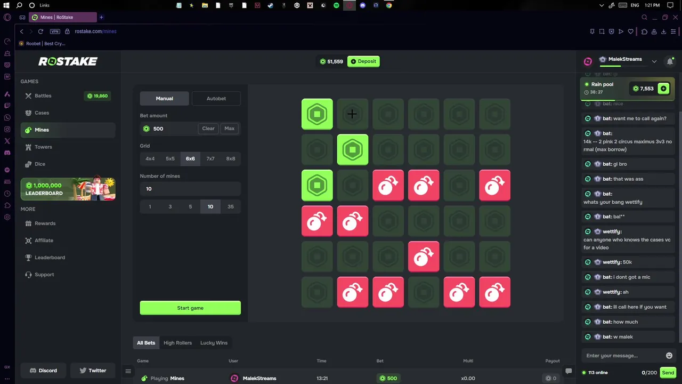Open the emoji picker in chat
This screenshot has width=682, height=384.
coord(669,356)
